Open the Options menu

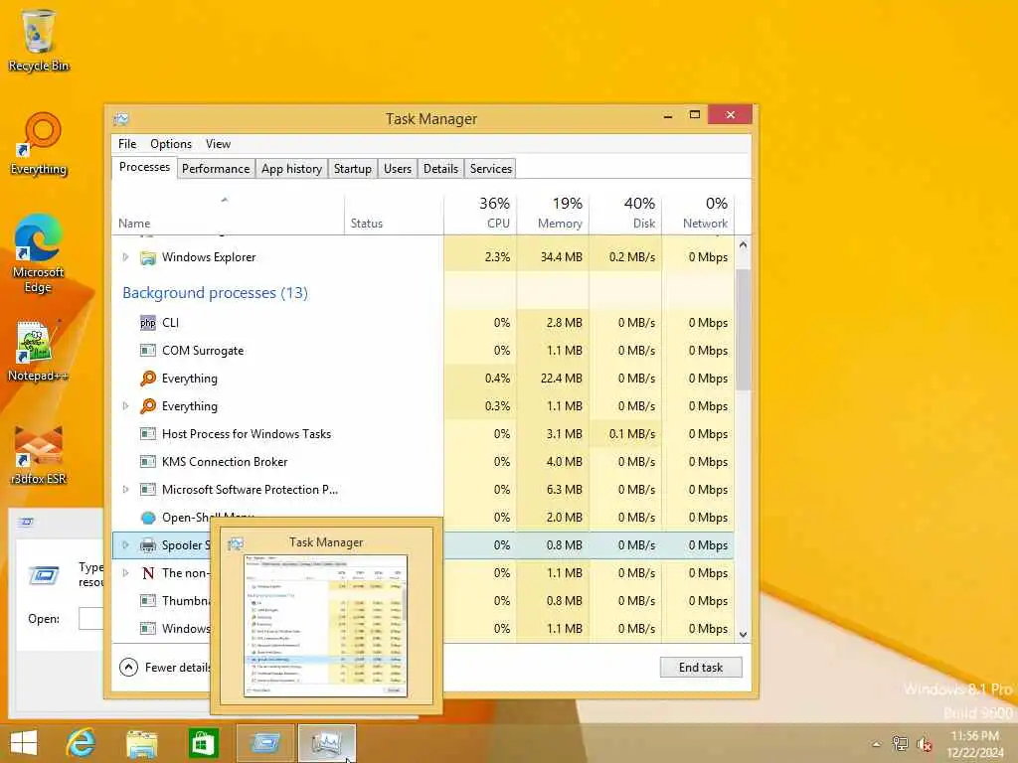[171, 144]
